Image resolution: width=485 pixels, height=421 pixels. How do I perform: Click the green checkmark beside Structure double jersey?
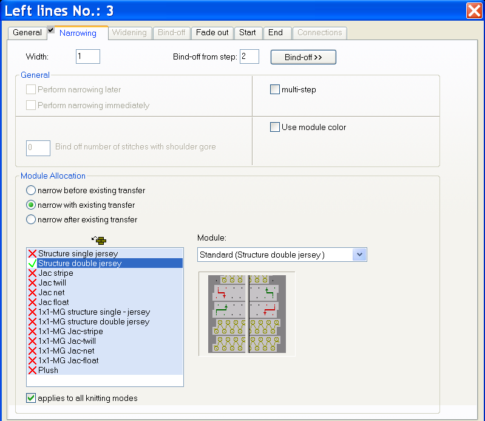click(32, 264)
